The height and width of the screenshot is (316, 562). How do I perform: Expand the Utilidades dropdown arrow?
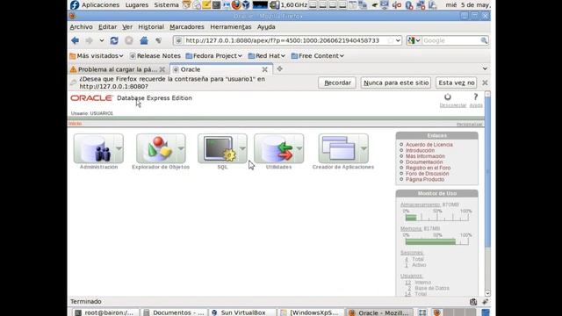pos(299,148)
